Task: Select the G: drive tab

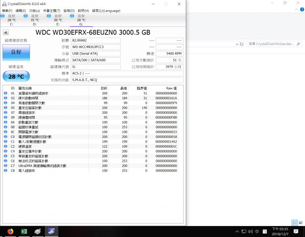Action: click(81, 20)
